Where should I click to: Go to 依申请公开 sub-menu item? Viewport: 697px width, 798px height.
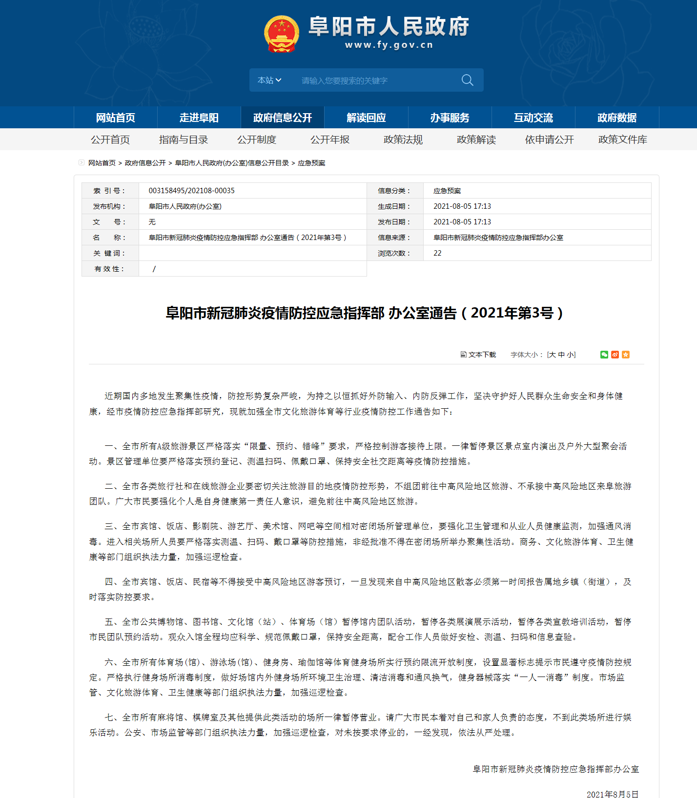550,140
